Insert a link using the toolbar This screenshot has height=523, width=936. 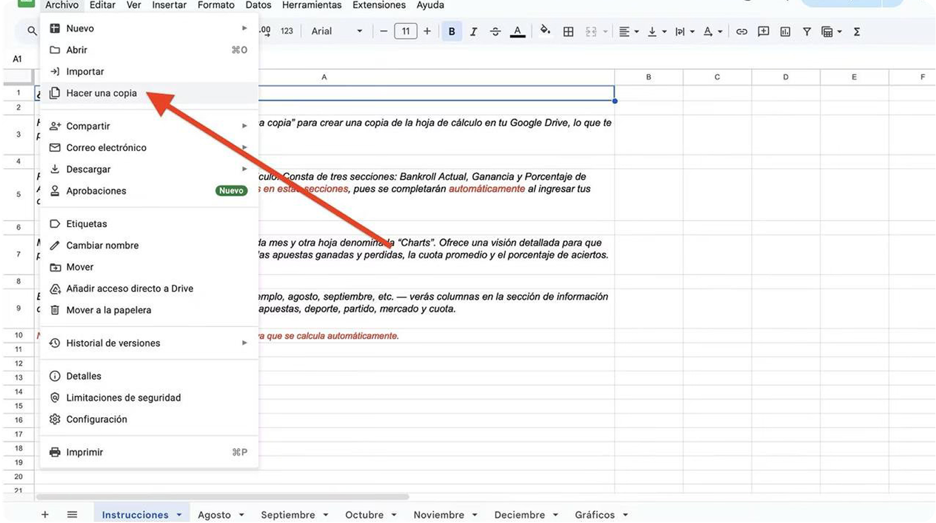coord(741,31)
